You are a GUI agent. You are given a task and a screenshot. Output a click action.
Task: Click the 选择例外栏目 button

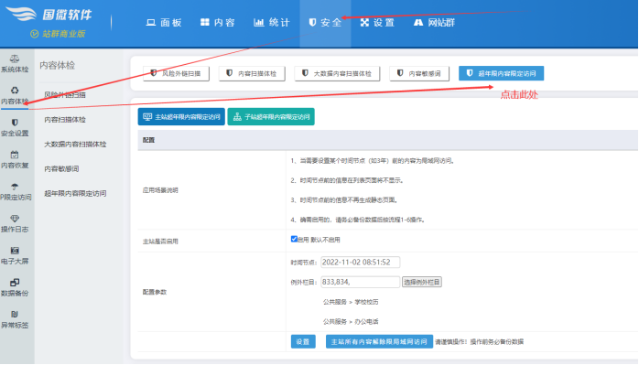pos(422,282)
